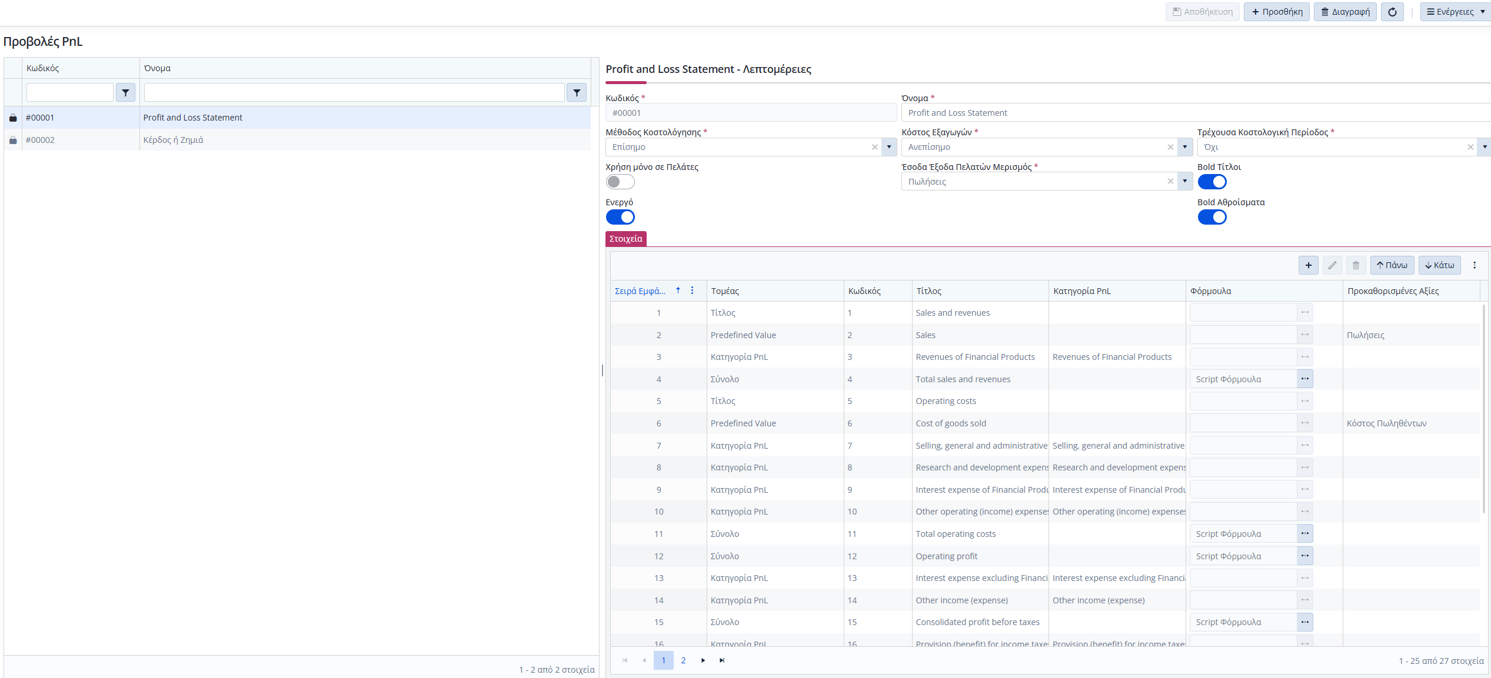The image size is (1491, 678).
Task: Click the Κωδικός column filter funnel icon
Action: (125, 92)
